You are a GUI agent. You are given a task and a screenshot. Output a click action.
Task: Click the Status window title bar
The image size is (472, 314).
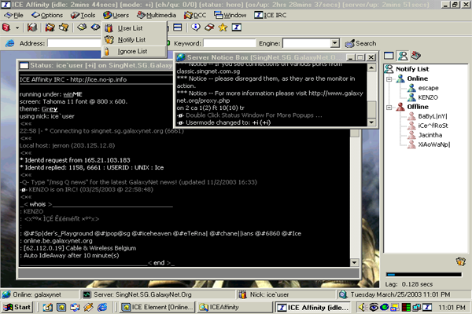click(x=96, y=65)
